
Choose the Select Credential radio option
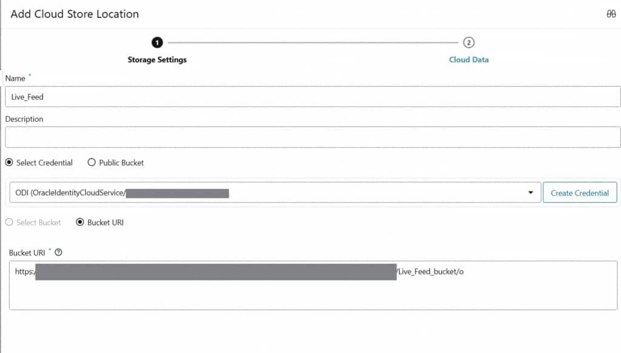coord(9,162)
